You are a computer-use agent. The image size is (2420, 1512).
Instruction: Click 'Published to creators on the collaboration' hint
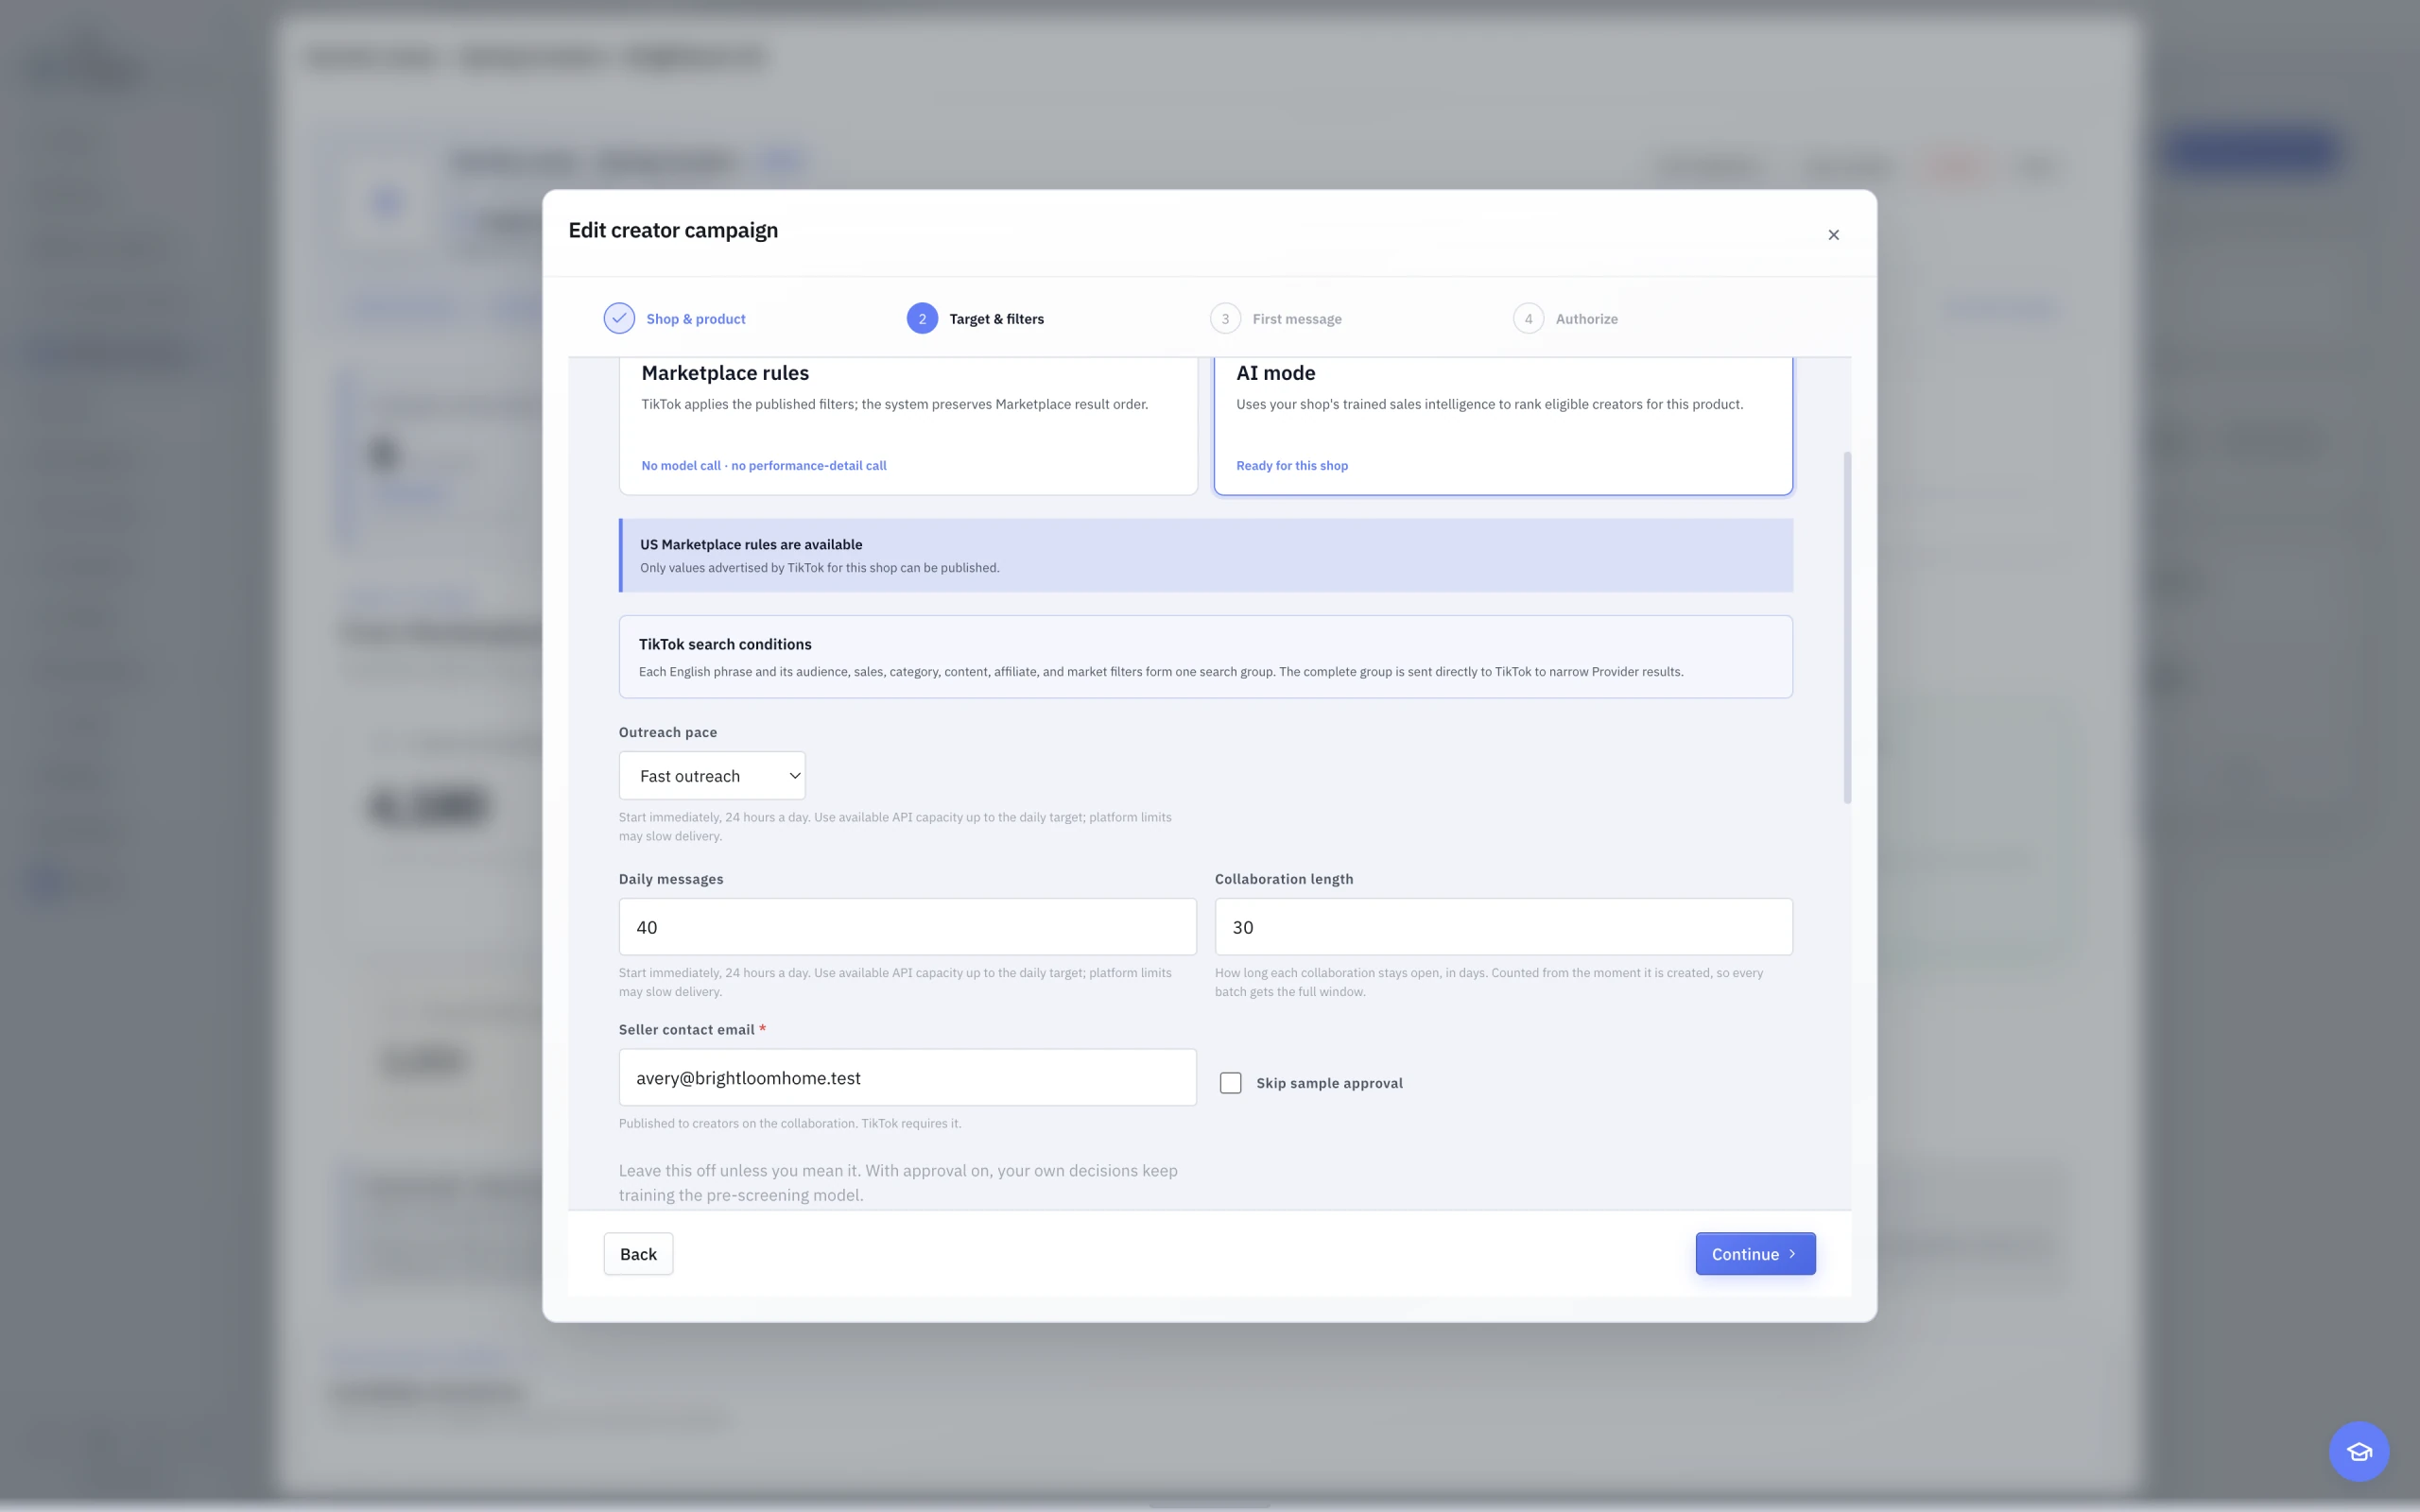(790, 1123)
